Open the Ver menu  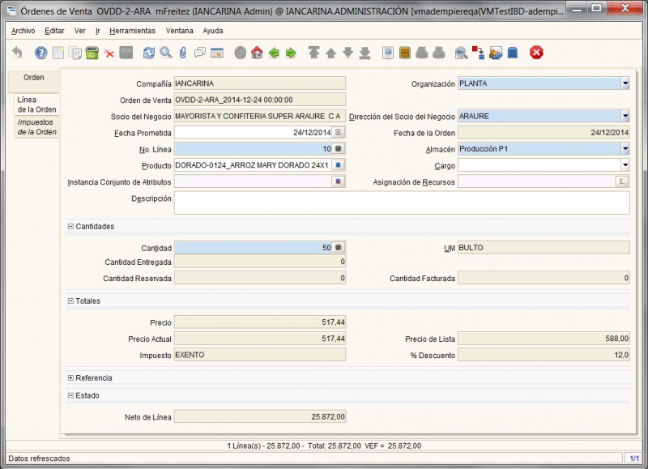[x=79, y=31]
